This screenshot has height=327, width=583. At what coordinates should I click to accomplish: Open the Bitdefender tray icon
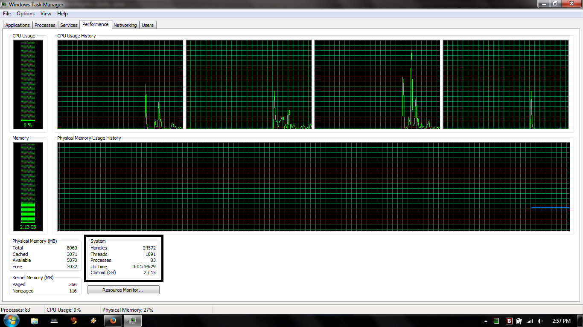509,321
